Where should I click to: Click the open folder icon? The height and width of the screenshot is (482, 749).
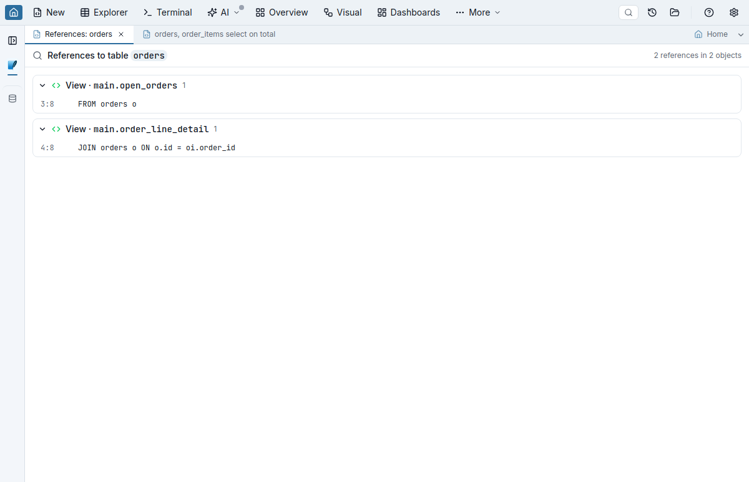click(x=674, y=12)
